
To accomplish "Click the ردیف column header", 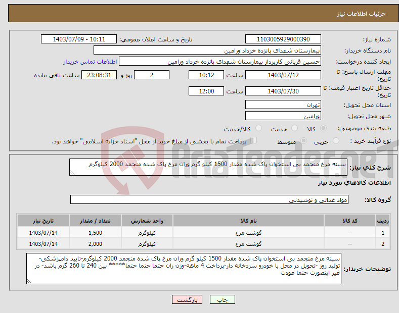I will pyautogui.click(x=383, y=221).
